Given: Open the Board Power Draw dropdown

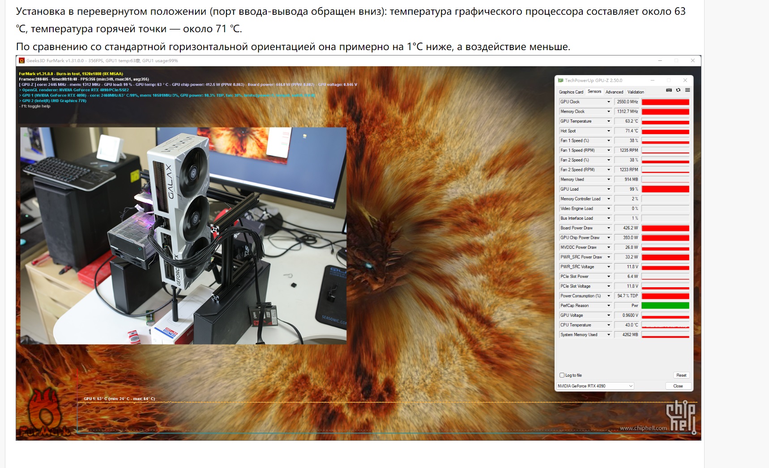Looking at the screenshot, I should tap(609, 228).
